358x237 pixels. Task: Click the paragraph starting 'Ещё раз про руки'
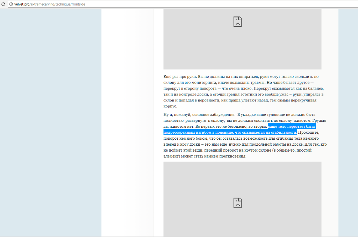click(x=241, y=91)
